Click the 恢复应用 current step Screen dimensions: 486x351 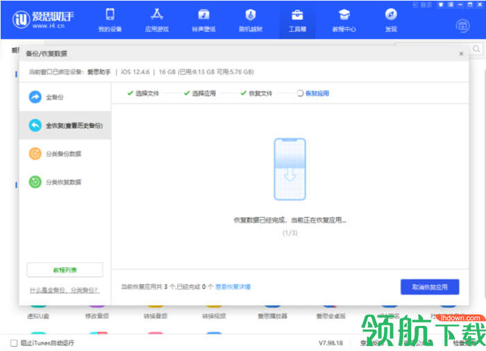click(x=313, y=93)
